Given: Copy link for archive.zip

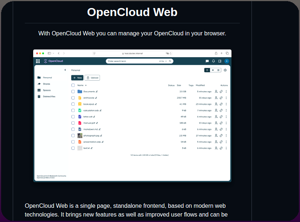Looking at the screenshot, I should [x=221, y=98].
